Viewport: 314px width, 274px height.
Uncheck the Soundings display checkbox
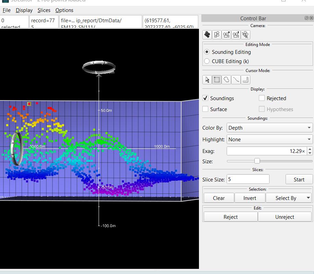(205, 98)
